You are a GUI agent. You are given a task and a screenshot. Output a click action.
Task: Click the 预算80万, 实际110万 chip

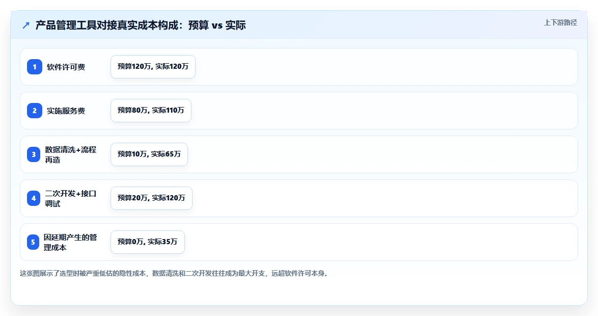pos(151,111)
